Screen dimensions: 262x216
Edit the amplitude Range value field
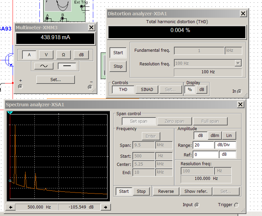coord(203,145)
